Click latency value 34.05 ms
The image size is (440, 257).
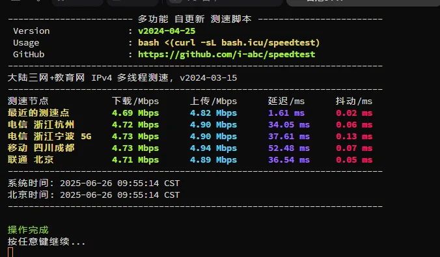point(289,125)
